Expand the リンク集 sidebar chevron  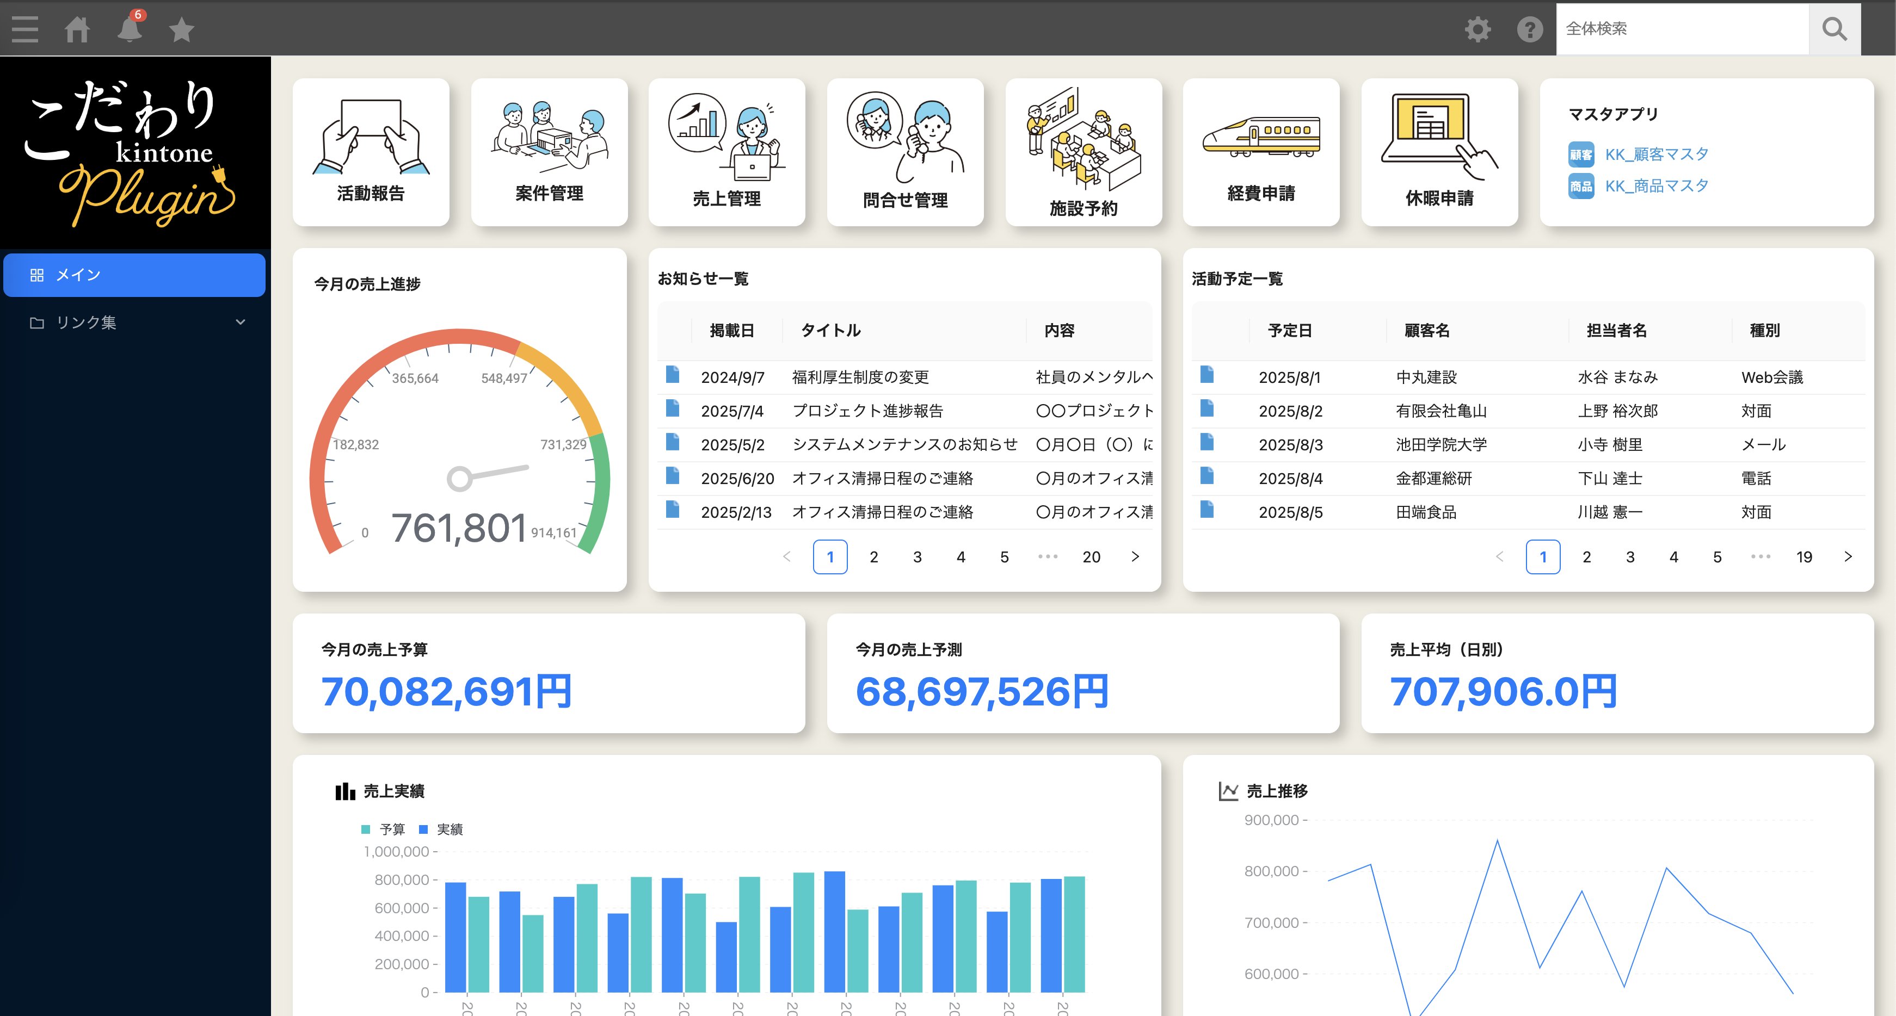click(240, 322)
